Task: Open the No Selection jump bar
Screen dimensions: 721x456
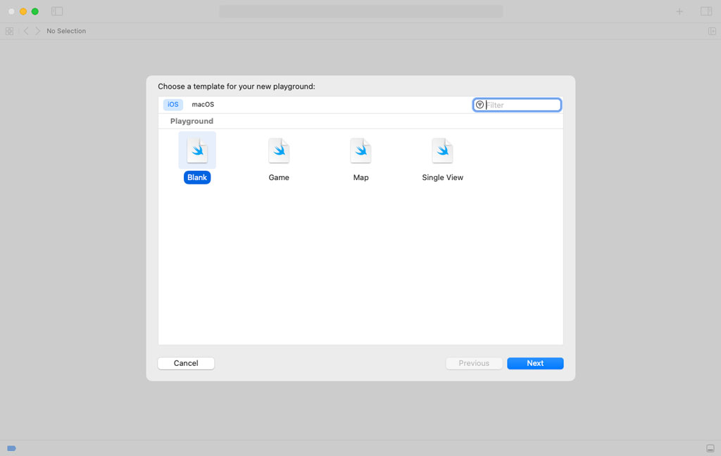Action: [66, 31]
